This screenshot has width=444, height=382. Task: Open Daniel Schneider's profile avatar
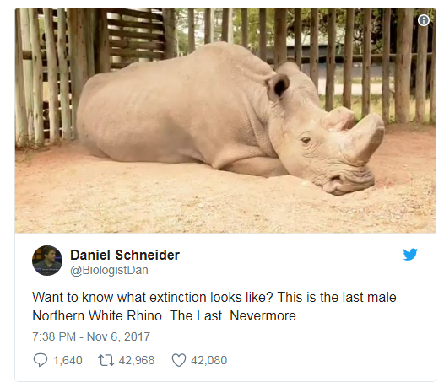pyautogui.click(x=47, y=261)
